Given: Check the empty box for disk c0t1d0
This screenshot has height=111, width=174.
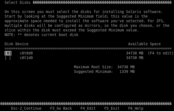Looking at the screenshot, I should (x=8, y=58).
